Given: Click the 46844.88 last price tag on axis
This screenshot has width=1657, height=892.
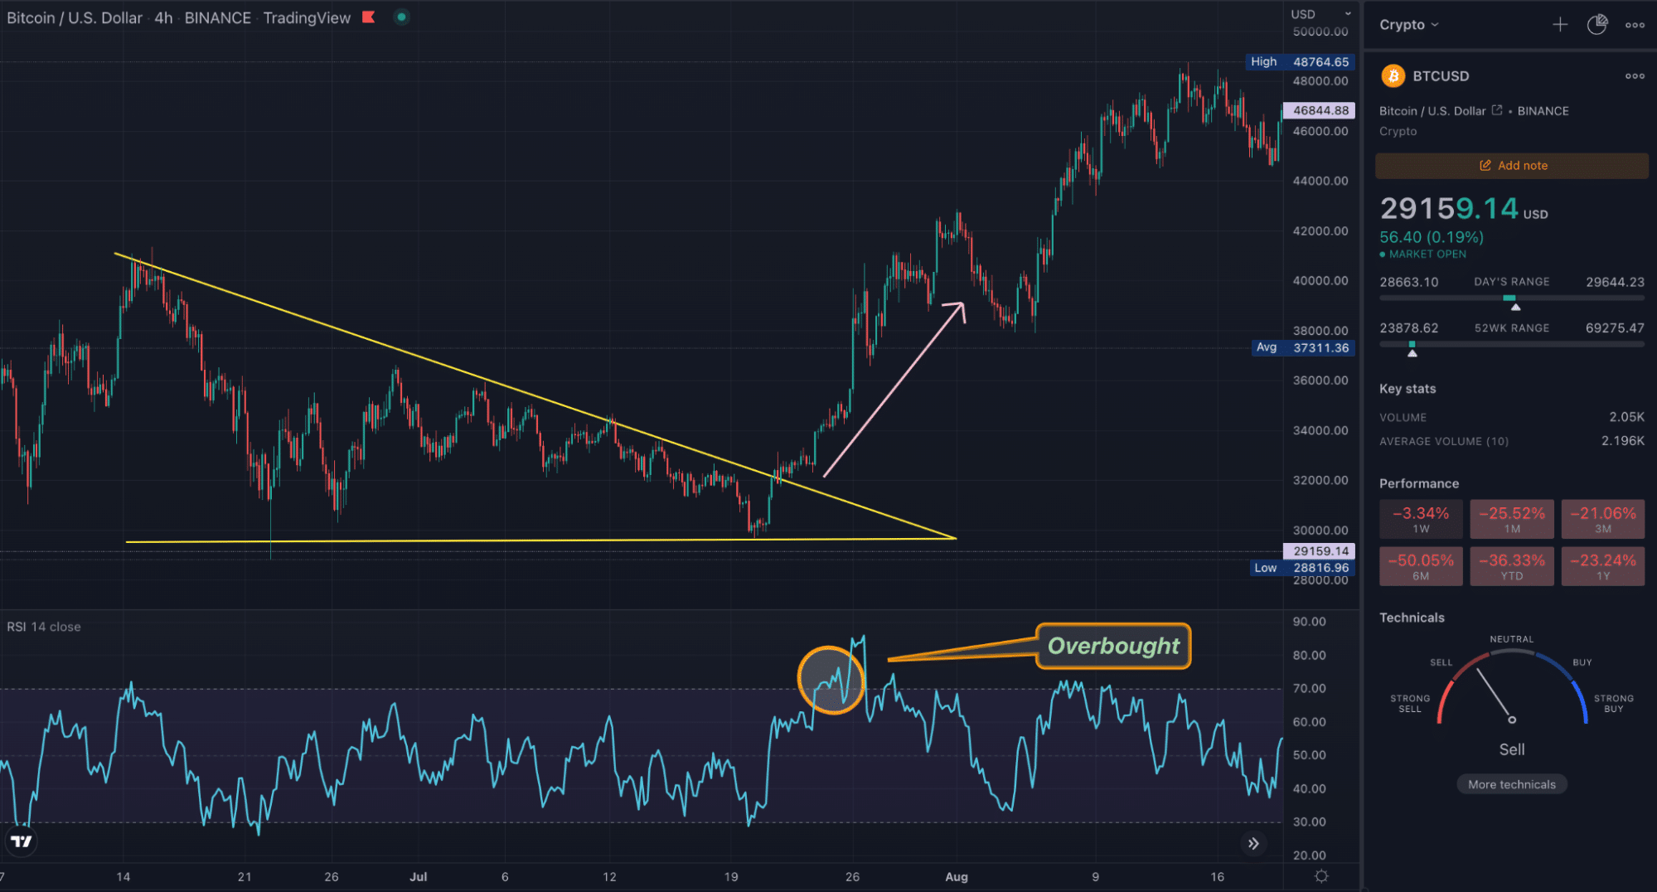Looking at the screenshot, I should click(x=1320, y=110).
